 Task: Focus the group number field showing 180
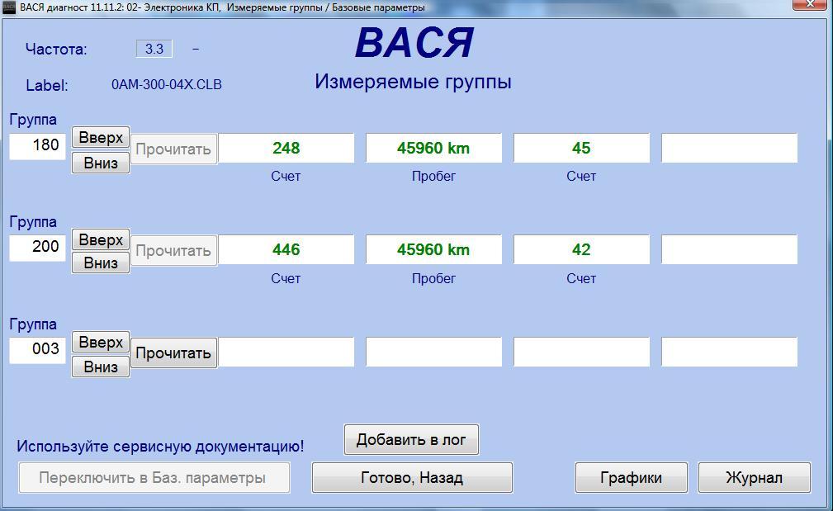[x=37, y=146]
